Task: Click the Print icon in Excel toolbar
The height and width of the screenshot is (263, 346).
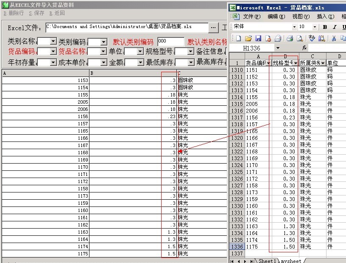Action: click(290, 39)
